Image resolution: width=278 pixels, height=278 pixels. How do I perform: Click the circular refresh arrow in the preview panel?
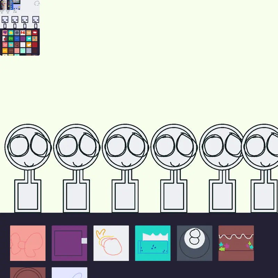point(37,3)
